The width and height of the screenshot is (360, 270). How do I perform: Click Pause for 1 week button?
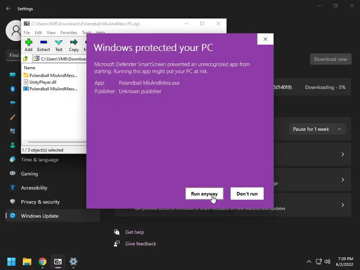311,129
